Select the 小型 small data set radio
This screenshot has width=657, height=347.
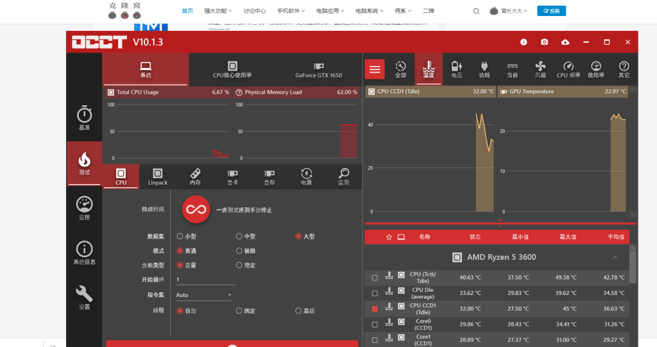pyautogui.click(x=180, y=237)
